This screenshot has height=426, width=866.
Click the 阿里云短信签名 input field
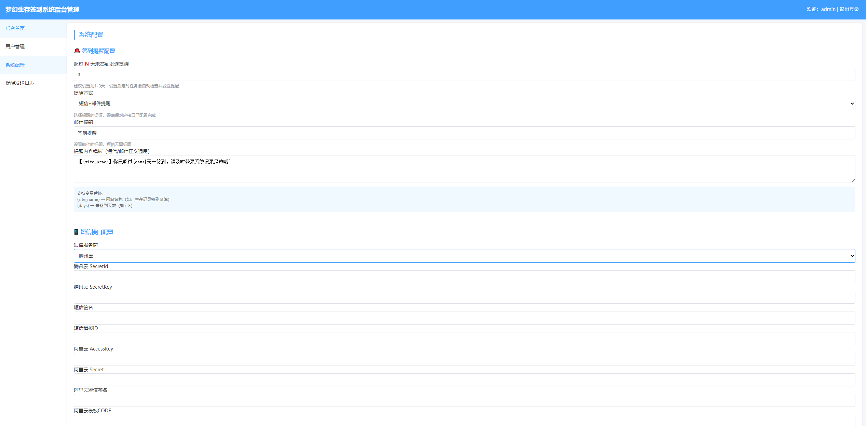464,400
